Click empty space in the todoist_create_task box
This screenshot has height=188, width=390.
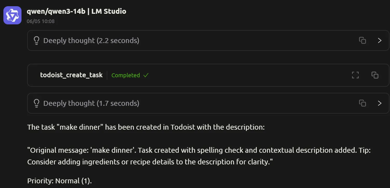pos(246,75)
